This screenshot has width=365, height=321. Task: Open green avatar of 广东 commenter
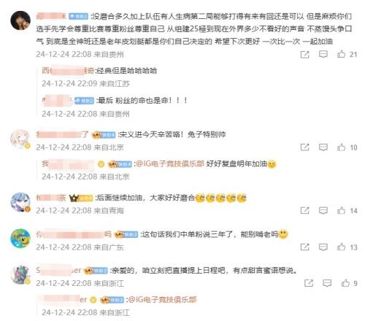click(20, 239)
